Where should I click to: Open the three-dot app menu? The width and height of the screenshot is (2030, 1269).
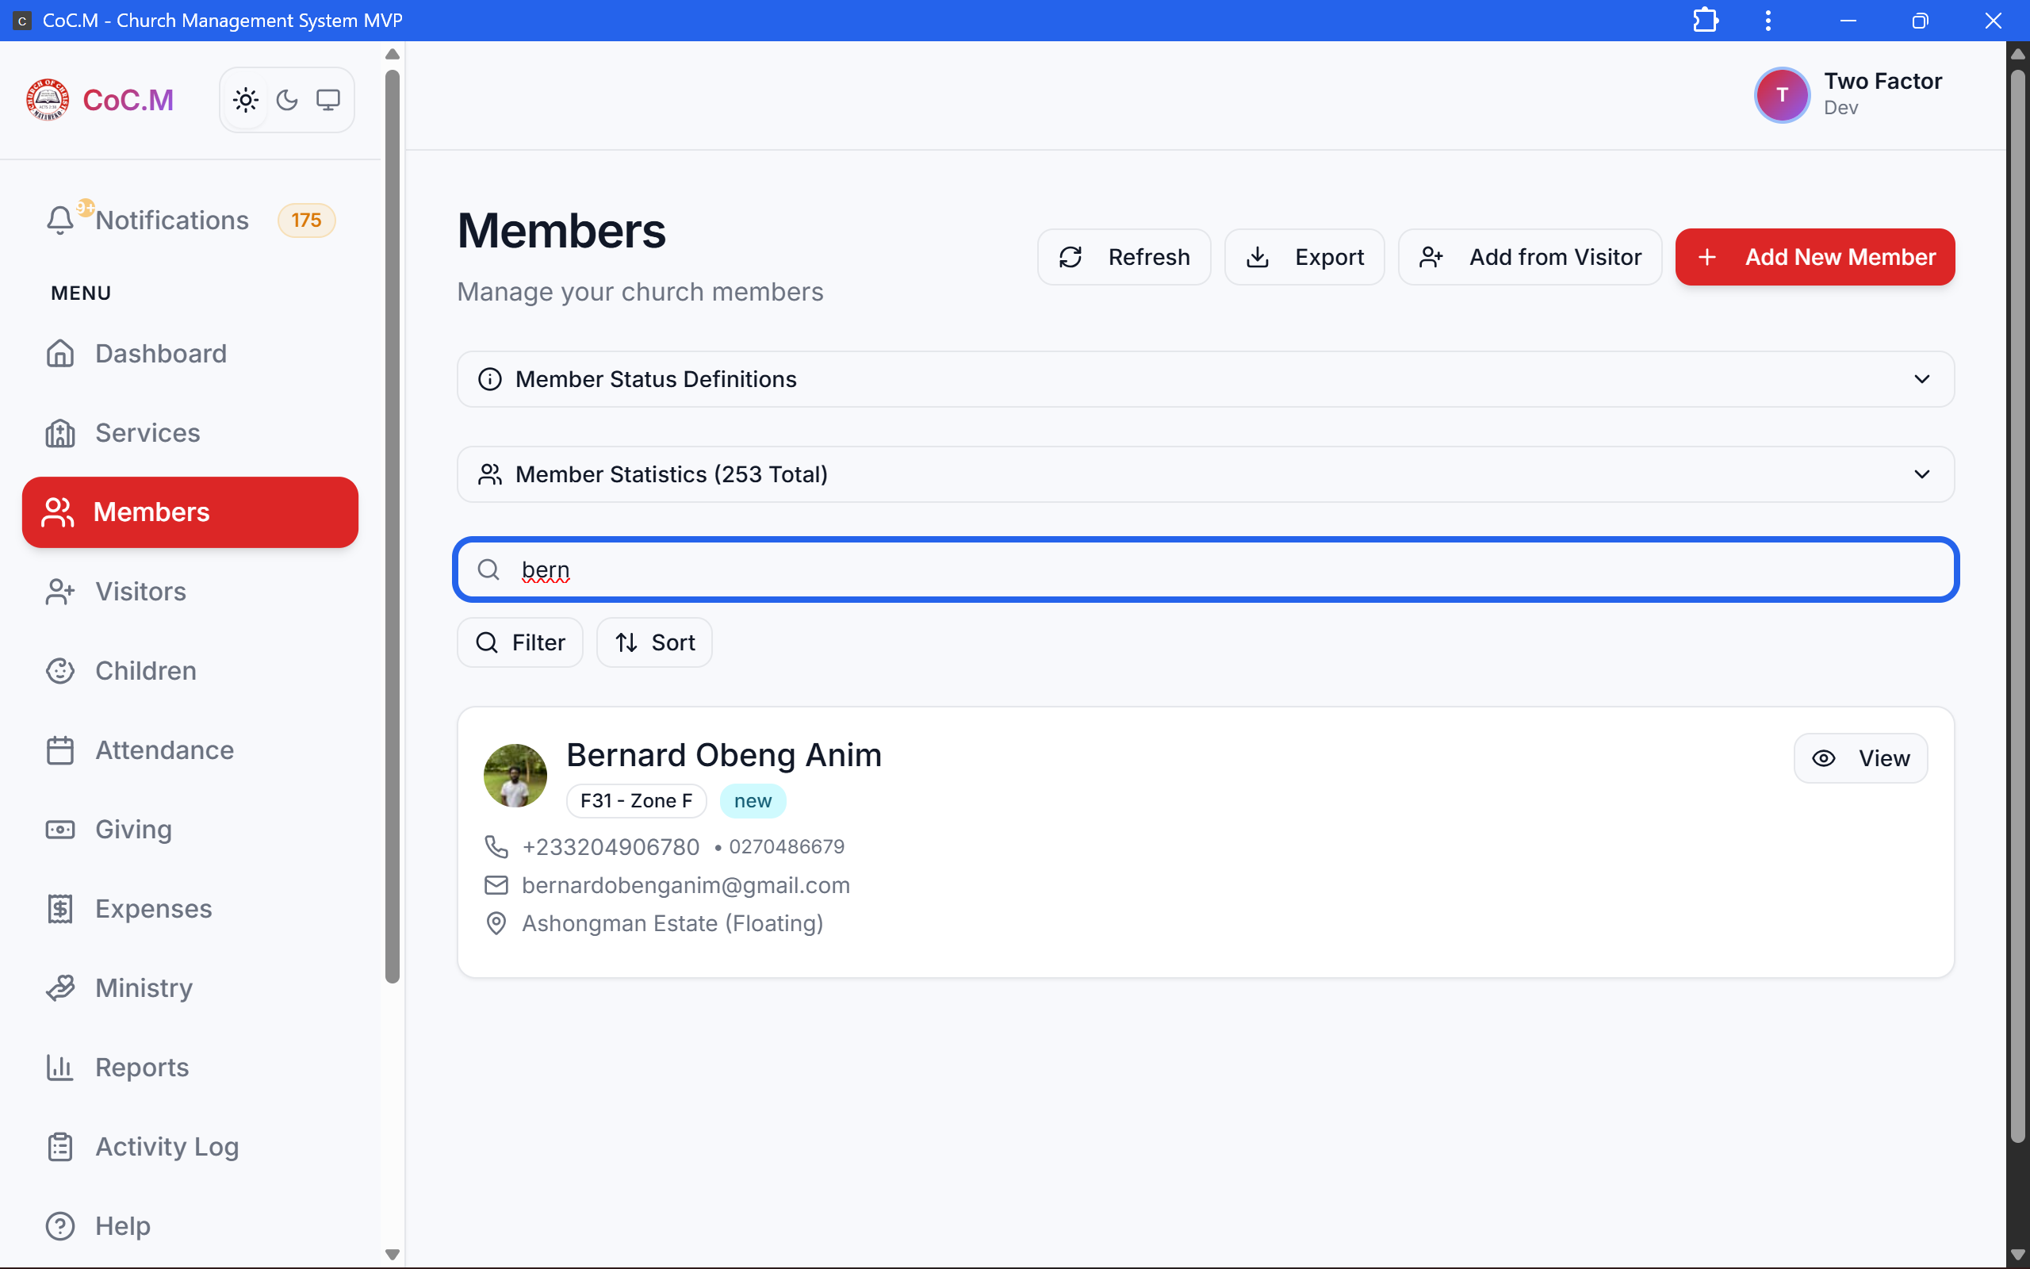coord(1768,20)
